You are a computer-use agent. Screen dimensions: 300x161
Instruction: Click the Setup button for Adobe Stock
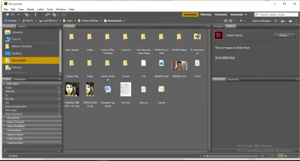pos(284,35)
